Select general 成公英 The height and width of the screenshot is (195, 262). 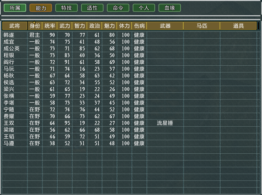tap(12, 48)
